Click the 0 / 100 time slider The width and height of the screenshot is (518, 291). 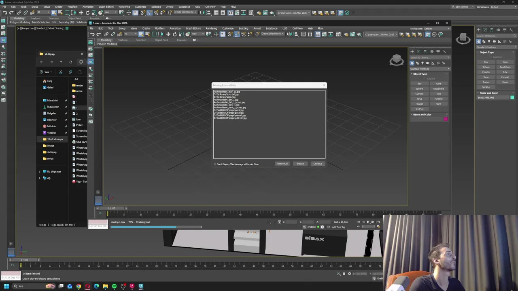[x=111, y=208]
